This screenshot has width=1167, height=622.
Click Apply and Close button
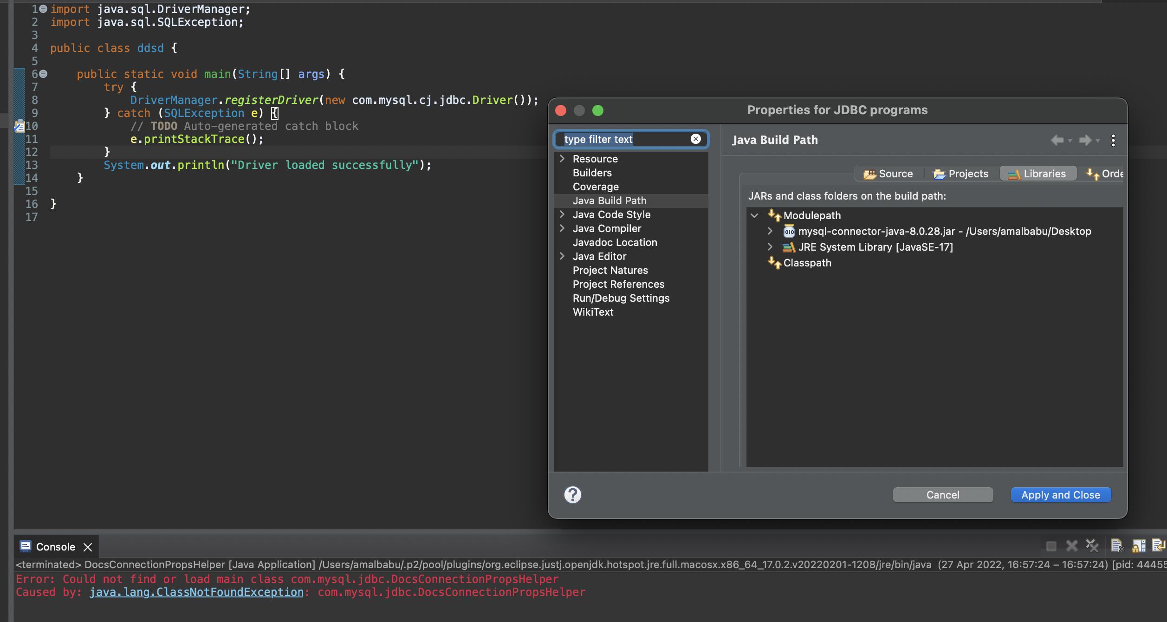pos(1061,495)
